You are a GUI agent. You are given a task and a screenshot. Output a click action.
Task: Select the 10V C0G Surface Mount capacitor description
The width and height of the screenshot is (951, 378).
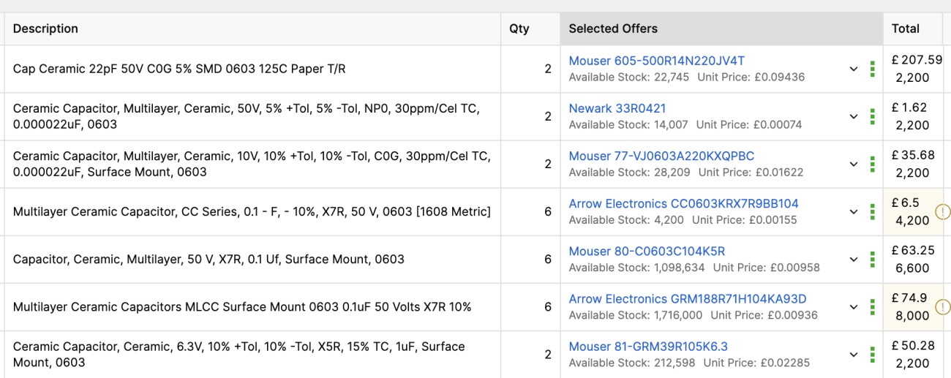coord(252,164)
